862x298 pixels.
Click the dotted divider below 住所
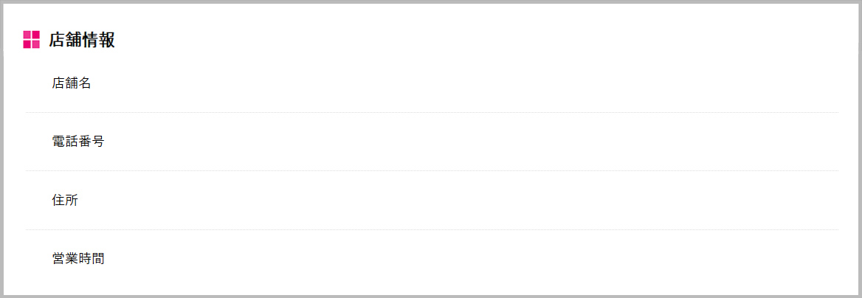coord(432,229)
